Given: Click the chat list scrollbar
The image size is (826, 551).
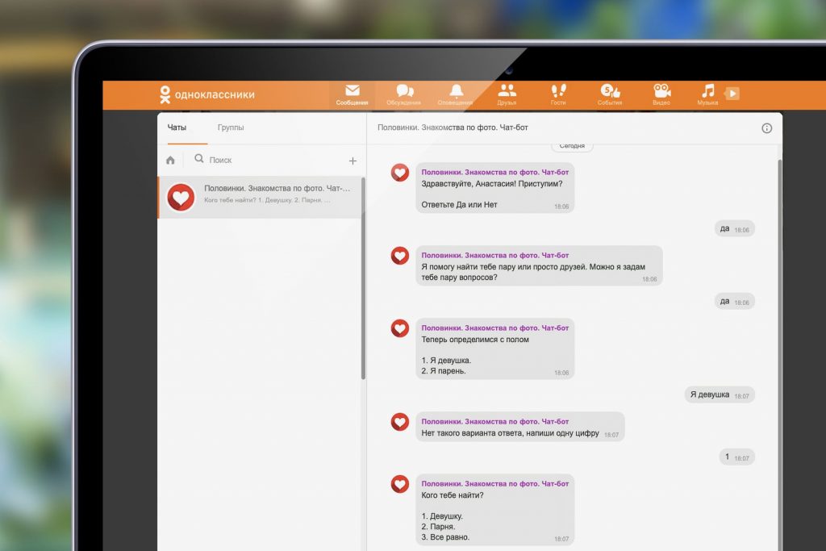Looking at the screenshot, I should [x=363, y=274].
